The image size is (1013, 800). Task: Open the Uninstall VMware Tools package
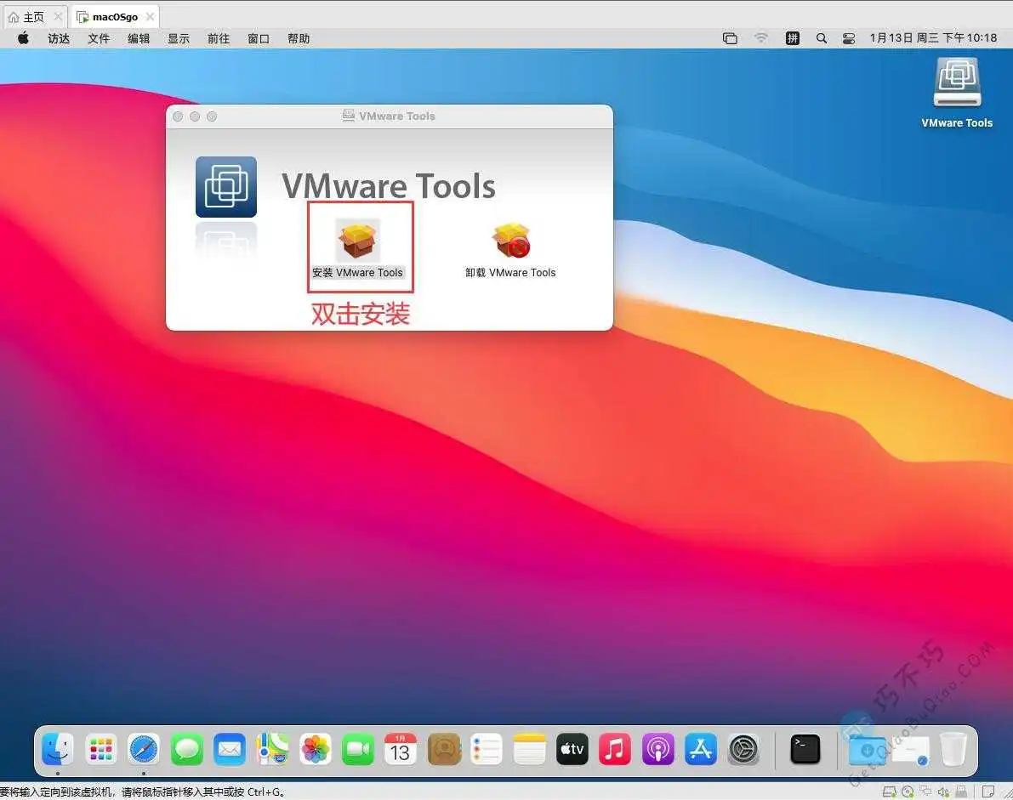pyautogui.click(x=510, y=251)
